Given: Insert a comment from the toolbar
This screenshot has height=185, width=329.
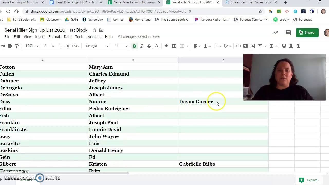Looking at the screenshot, I should point(245,46).
